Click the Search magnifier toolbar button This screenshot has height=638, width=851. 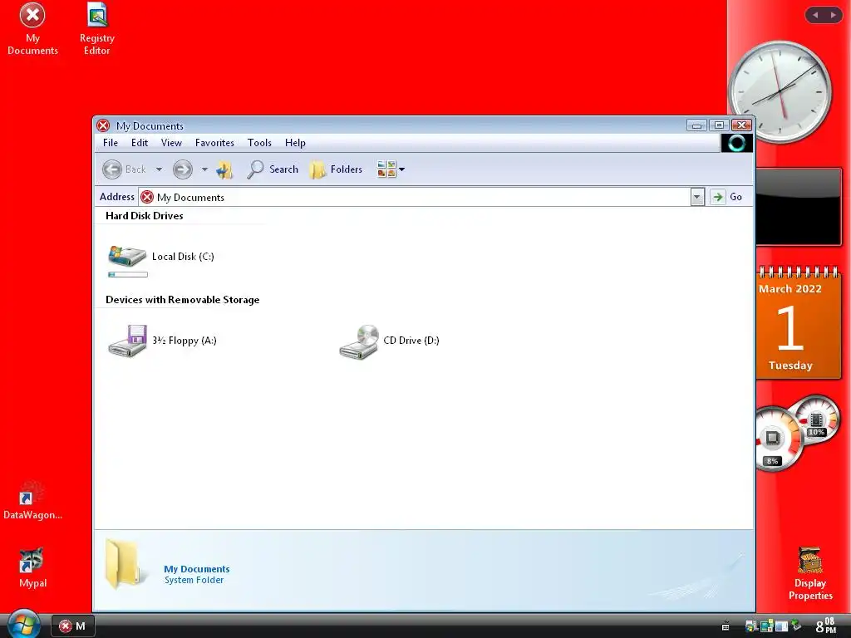click(273, 169)
